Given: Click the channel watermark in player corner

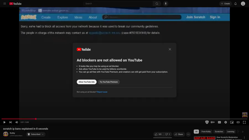Looking at the screenshot, I should 245,115.
